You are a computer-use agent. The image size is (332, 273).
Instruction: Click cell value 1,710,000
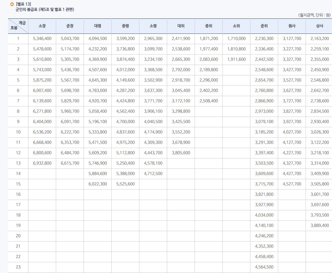click(x=236, y=39)
